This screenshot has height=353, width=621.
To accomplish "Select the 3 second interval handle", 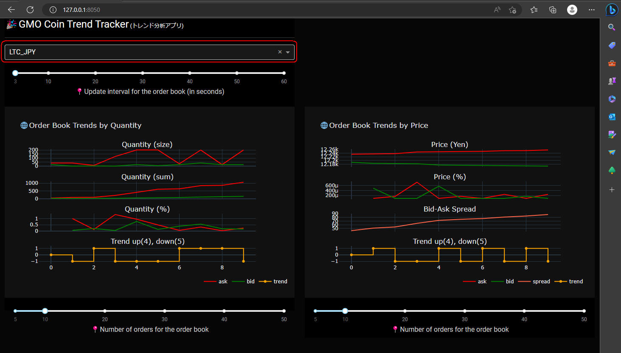I will tap(15, 73).
